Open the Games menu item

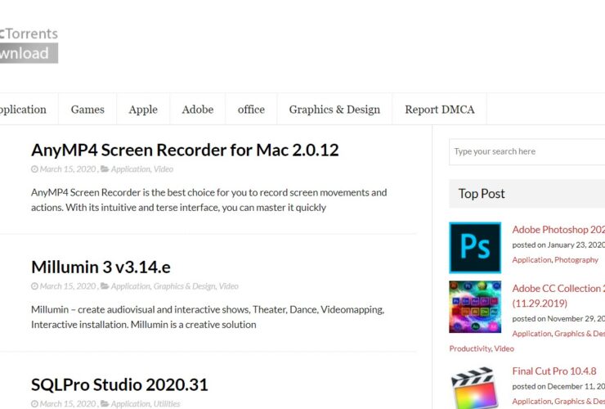[x=87, y=110]
